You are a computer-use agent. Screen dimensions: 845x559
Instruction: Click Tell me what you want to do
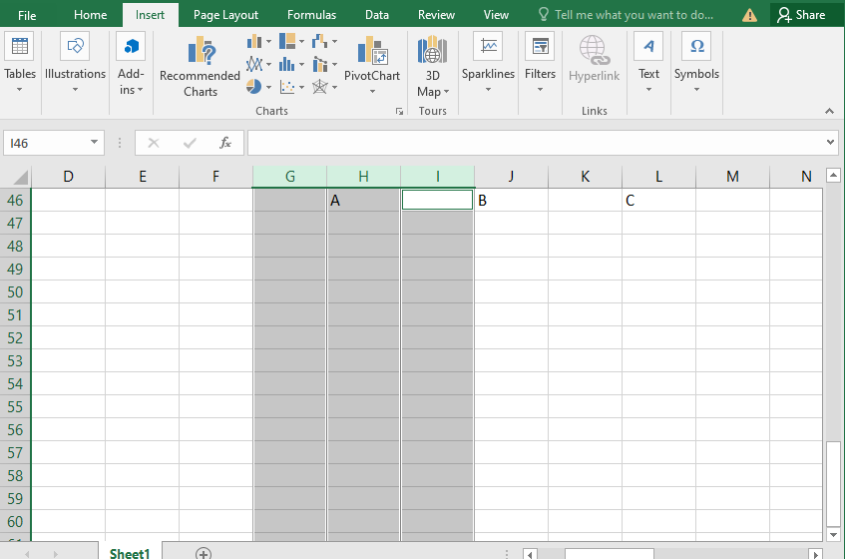pos(626,15)
